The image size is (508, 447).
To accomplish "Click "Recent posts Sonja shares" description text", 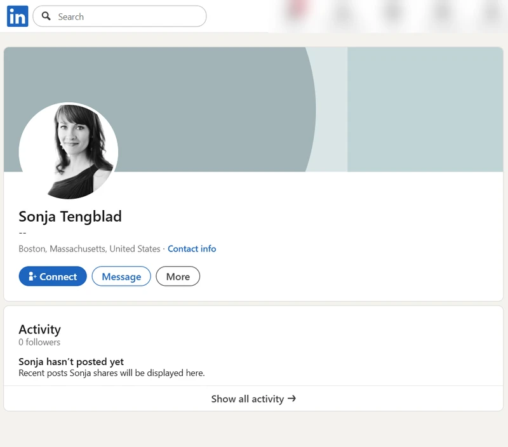I will point(112,373).
